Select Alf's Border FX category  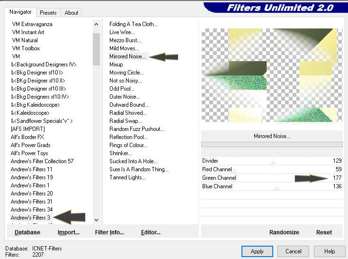27,137
